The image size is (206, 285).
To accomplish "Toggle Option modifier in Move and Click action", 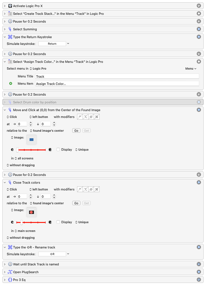I will [86, 117].
